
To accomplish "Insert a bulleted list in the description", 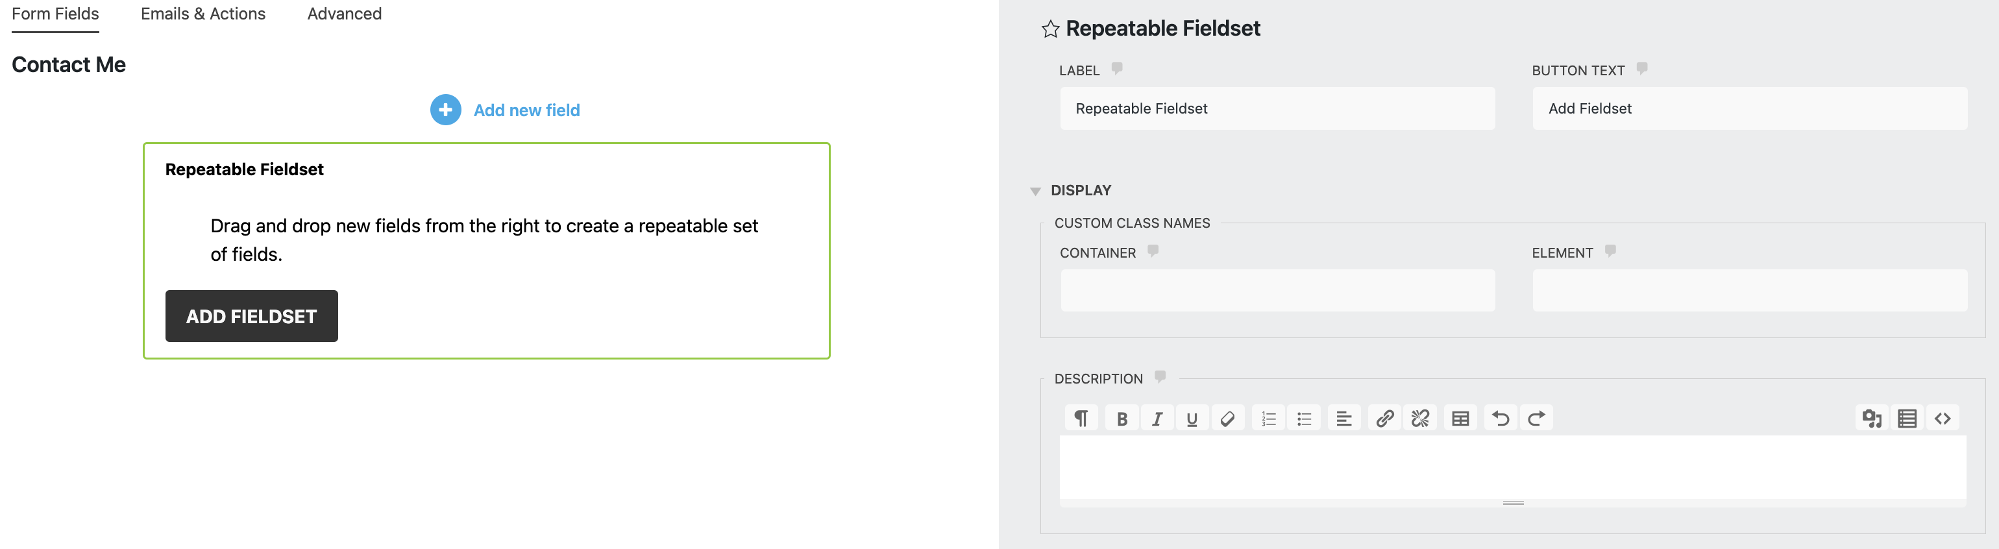I will click(1305, 417).
